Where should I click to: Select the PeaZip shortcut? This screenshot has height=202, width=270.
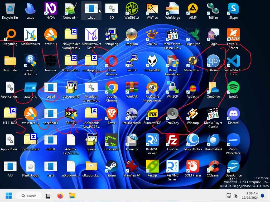152,166
